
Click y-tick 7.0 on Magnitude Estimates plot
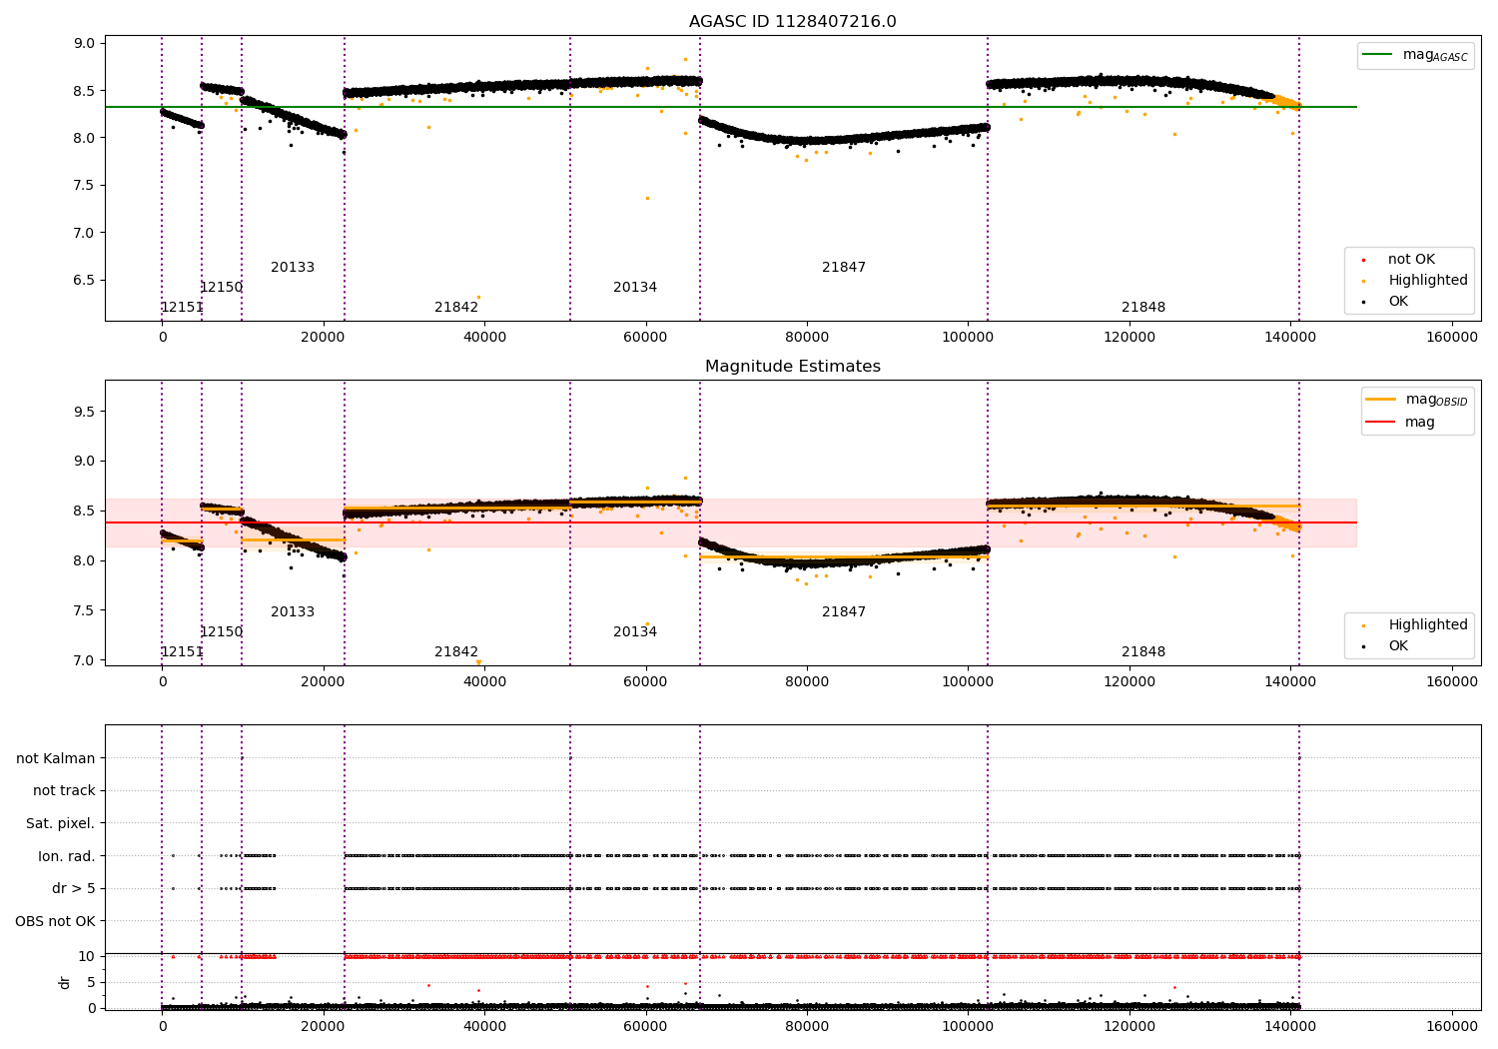tap(85, 660)
